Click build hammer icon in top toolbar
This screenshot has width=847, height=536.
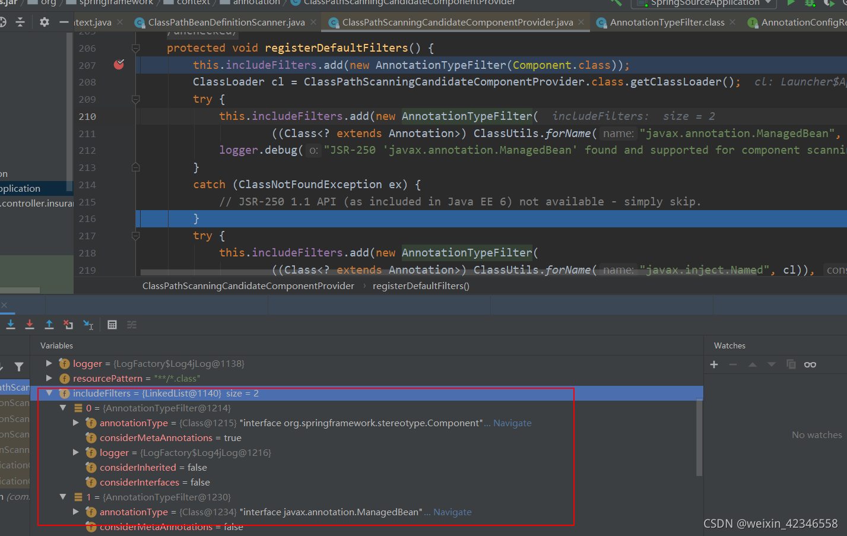point(616,3)
